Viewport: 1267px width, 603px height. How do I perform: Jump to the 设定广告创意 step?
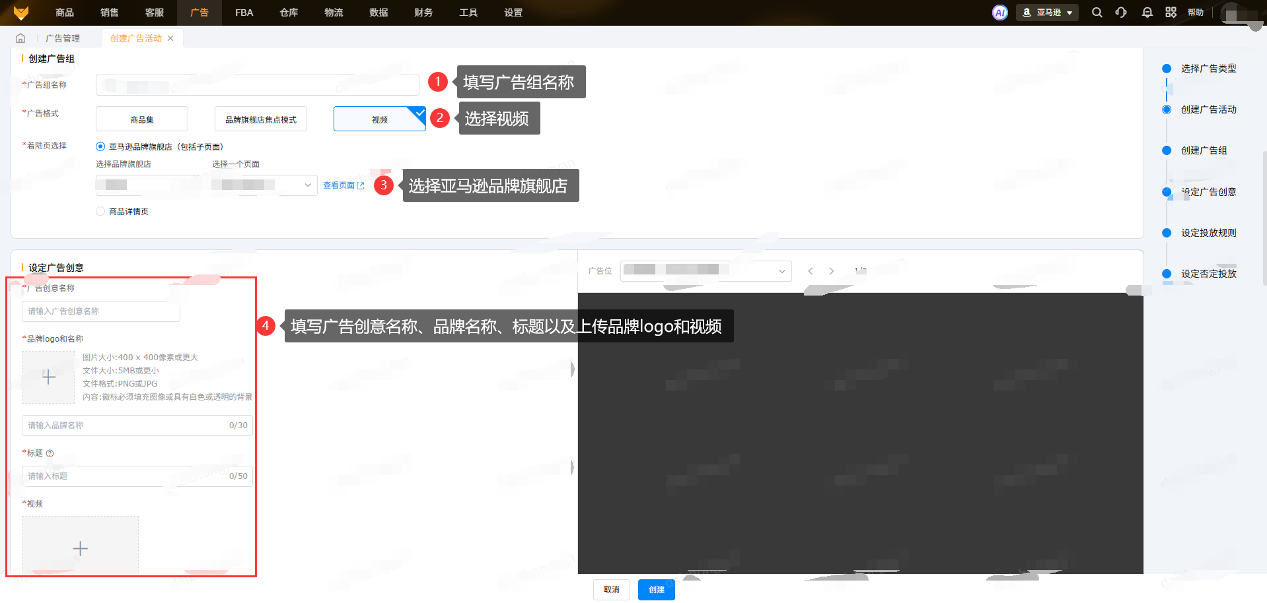point(1208,192)
